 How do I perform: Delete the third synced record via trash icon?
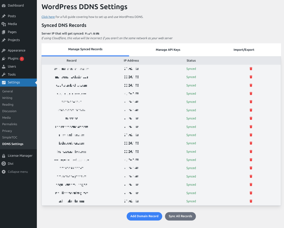251,85
